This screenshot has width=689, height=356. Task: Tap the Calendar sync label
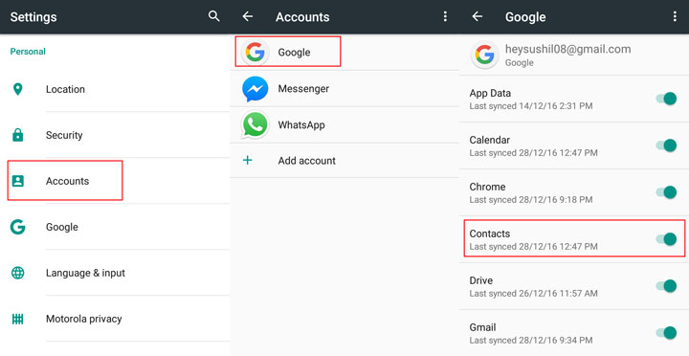[x=490, y=140]
